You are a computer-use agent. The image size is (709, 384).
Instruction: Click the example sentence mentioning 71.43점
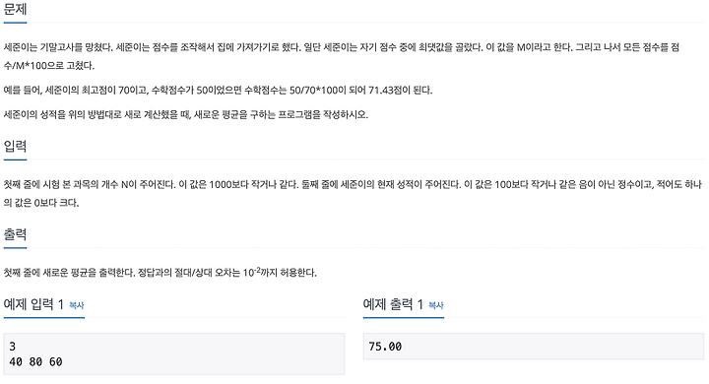tap(218, 90)
